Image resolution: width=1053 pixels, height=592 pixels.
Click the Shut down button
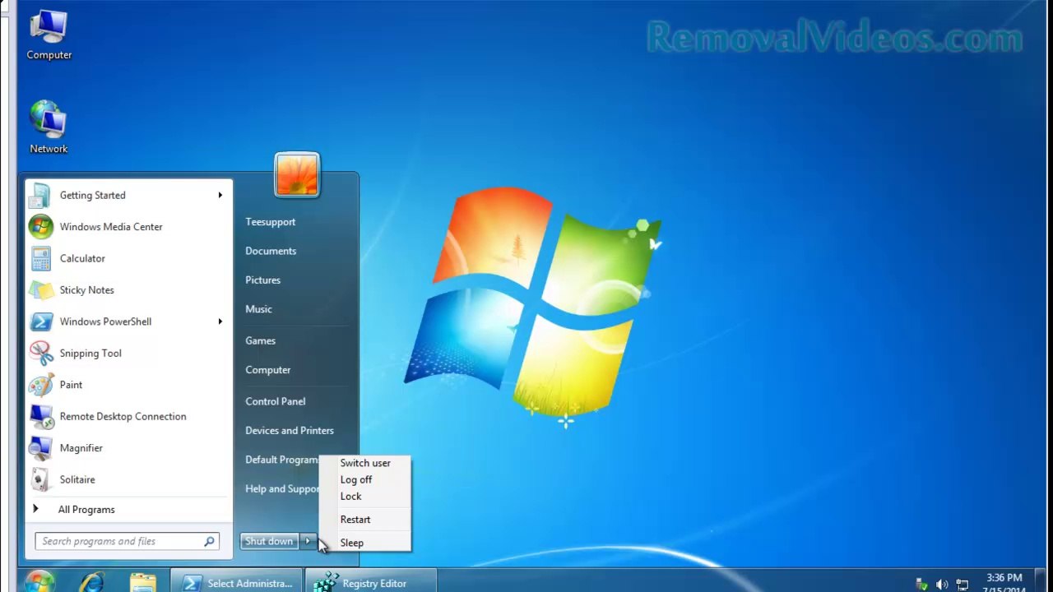coord(269,541)
